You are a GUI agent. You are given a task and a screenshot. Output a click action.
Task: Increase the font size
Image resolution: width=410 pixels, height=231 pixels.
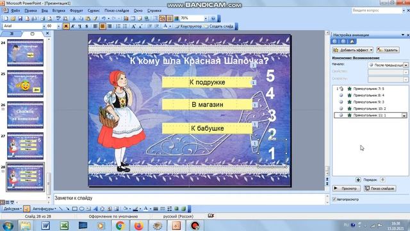(134, 26)
